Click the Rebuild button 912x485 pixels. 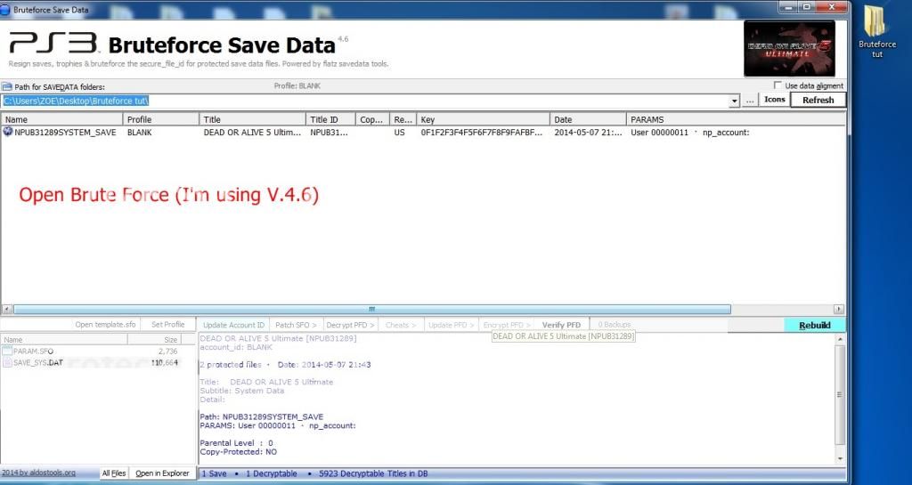814,326
